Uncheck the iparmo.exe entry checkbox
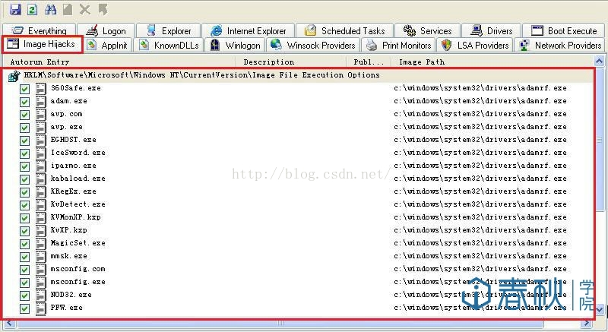 (x=25, y=166)
